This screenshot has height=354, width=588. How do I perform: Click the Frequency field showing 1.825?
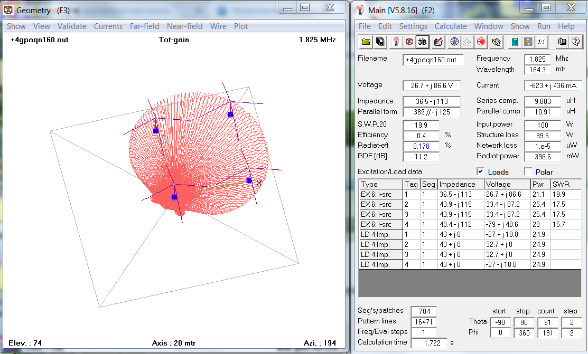(537, 59)
